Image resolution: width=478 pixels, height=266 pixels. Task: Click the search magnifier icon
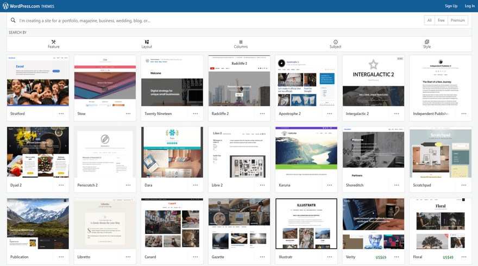13,21
